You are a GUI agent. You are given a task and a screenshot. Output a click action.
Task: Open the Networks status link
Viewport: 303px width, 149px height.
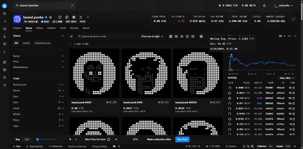[56, 146]
